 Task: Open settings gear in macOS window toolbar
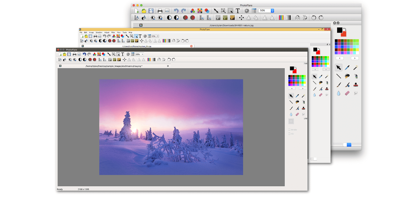tap(246, 11)
